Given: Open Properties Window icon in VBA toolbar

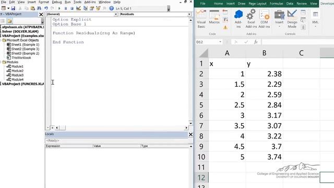Looking at the screenshot, I should [x=92, y=8].
